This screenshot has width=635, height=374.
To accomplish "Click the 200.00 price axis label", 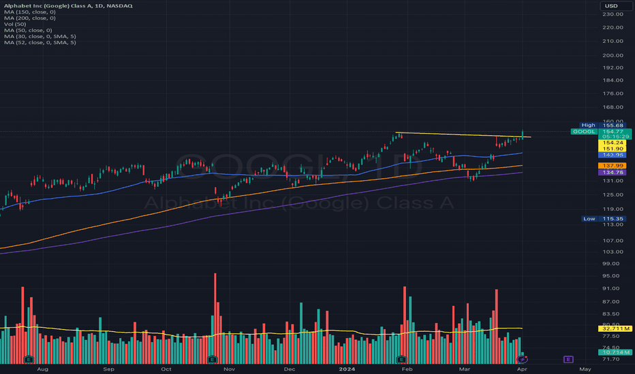I will pos(613,55).
